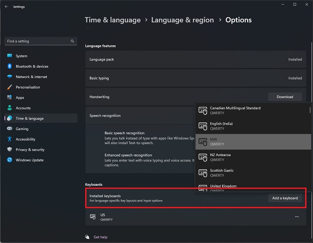Go to Network & internet settings

pos(41,77)
